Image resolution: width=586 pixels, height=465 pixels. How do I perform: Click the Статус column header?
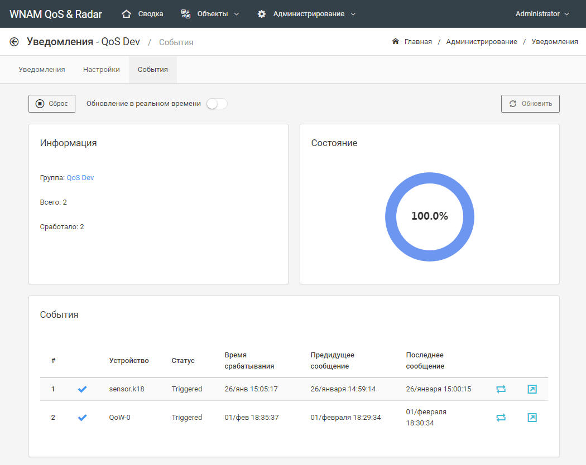pos(183,360)
